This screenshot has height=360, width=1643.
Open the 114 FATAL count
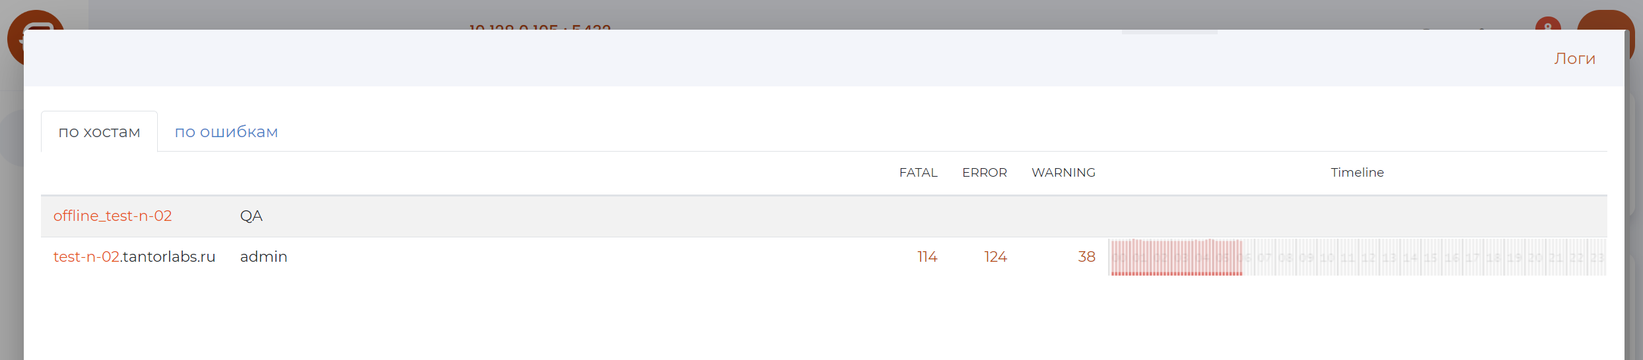(x=927, y=257)
